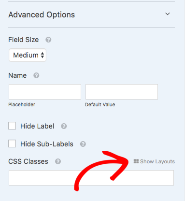The width and height of the screenshot is (185, 201).
Task: Collapse Advanced Options with the chevron
Action: (168, 14)
